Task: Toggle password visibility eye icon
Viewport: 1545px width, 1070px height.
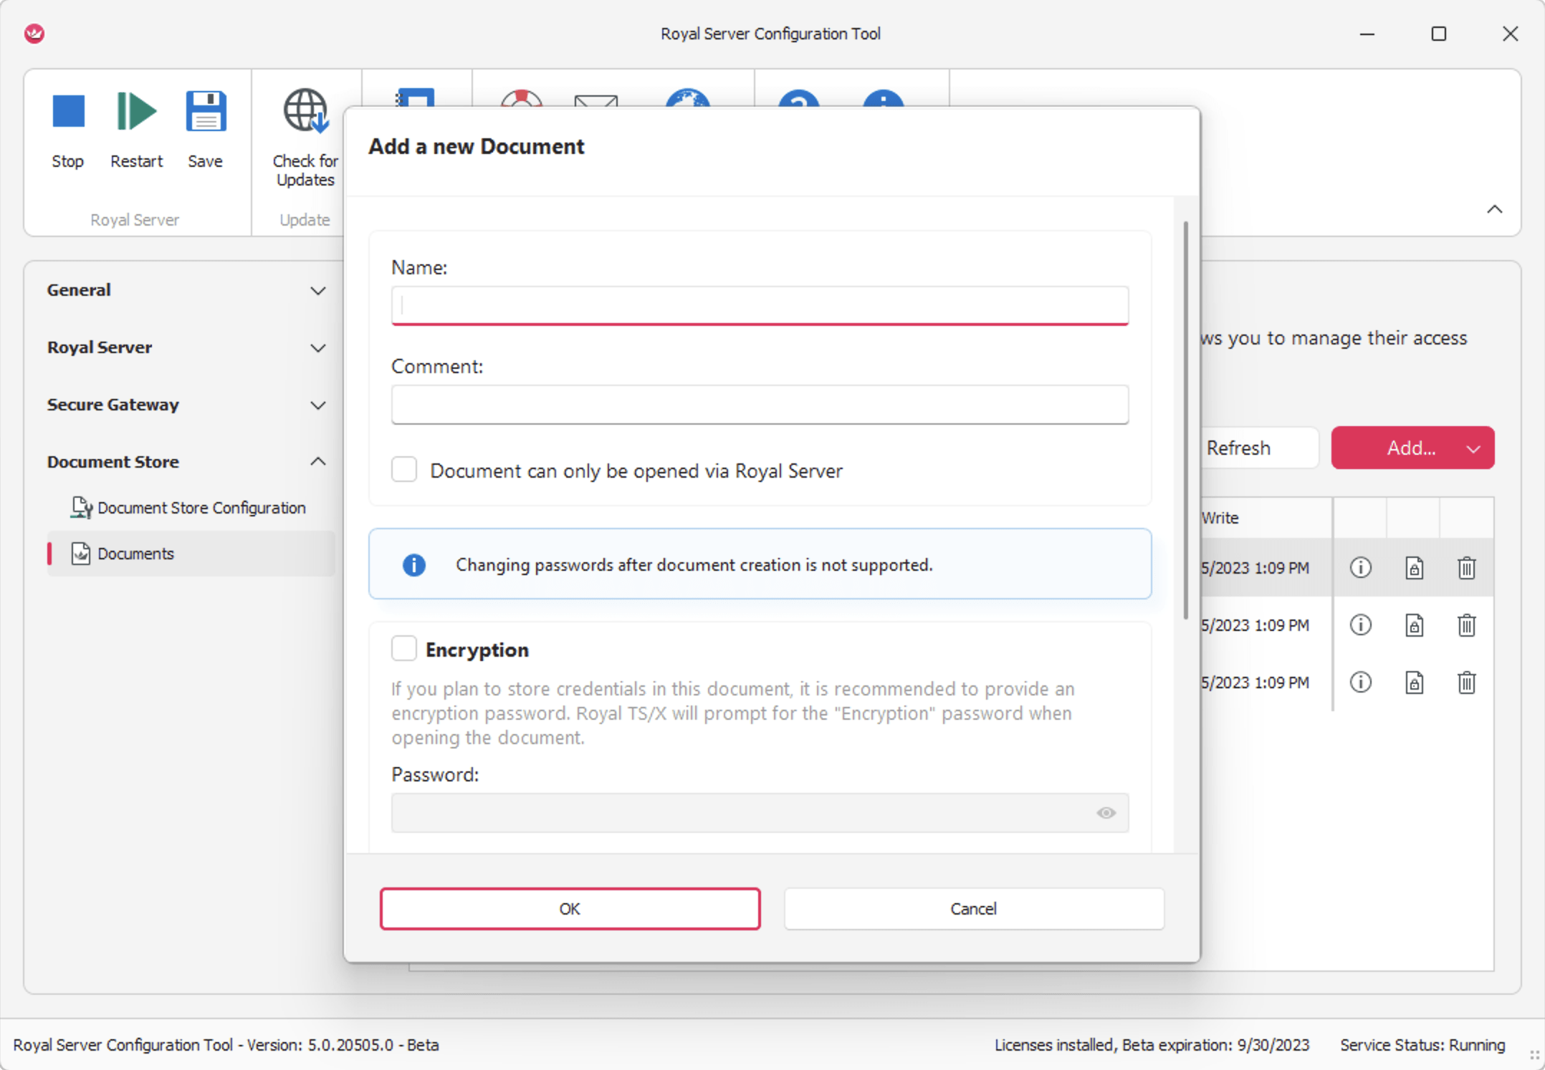Action: click(1106, 813)
